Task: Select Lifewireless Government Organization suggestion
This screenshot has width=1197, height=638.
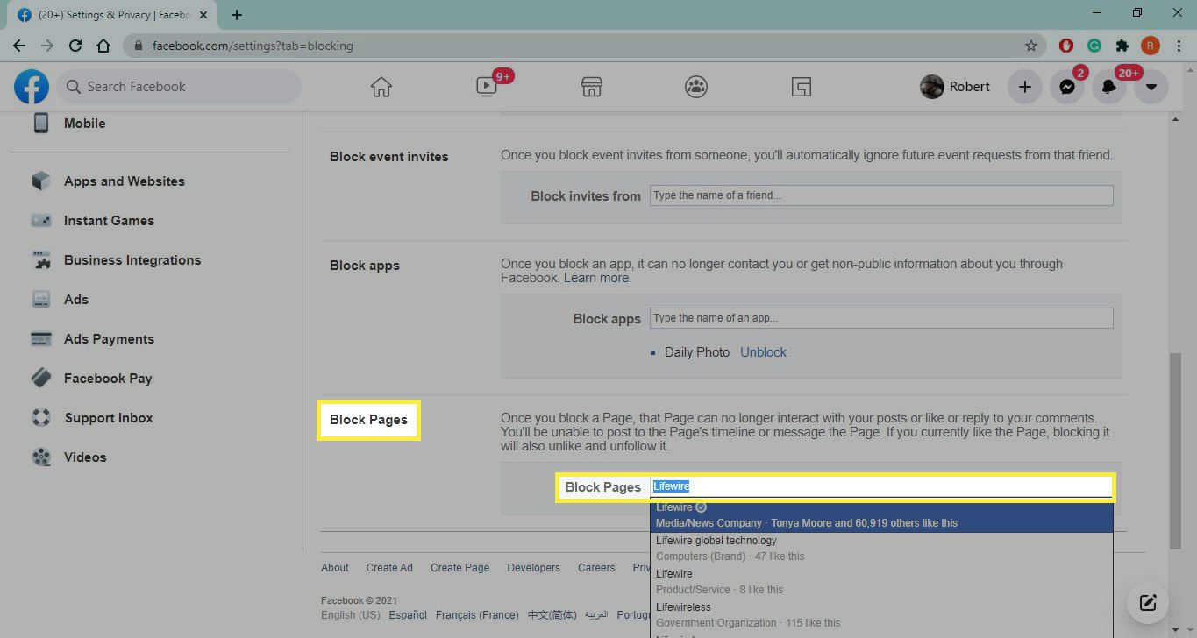Action: click(881, 616)
